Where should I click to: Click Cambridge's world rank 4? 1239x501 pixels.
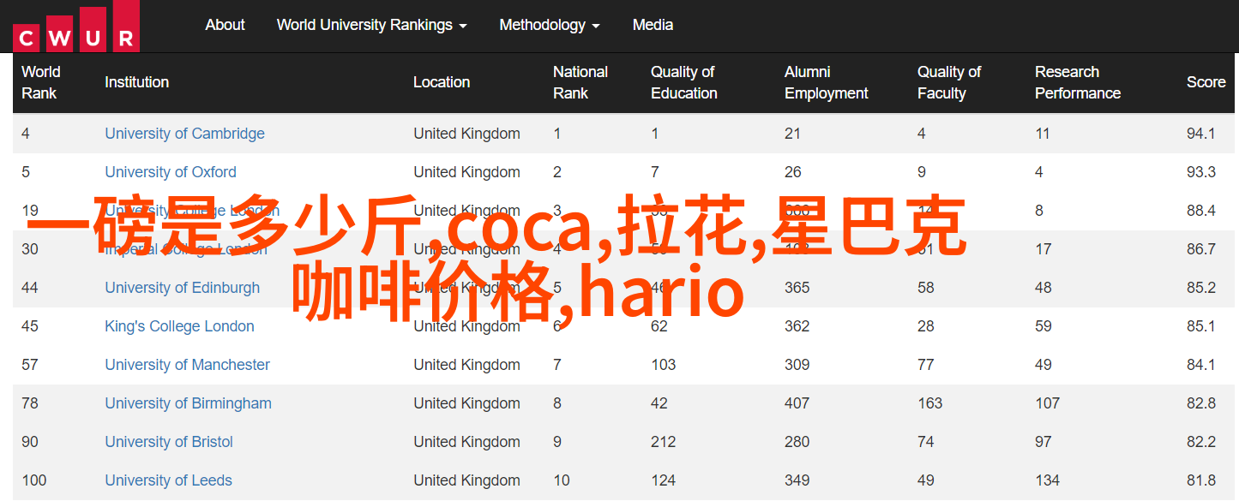26,134
